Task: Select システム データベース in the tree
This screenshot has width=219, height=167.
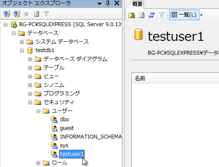Action: click(x=62, y=42)
